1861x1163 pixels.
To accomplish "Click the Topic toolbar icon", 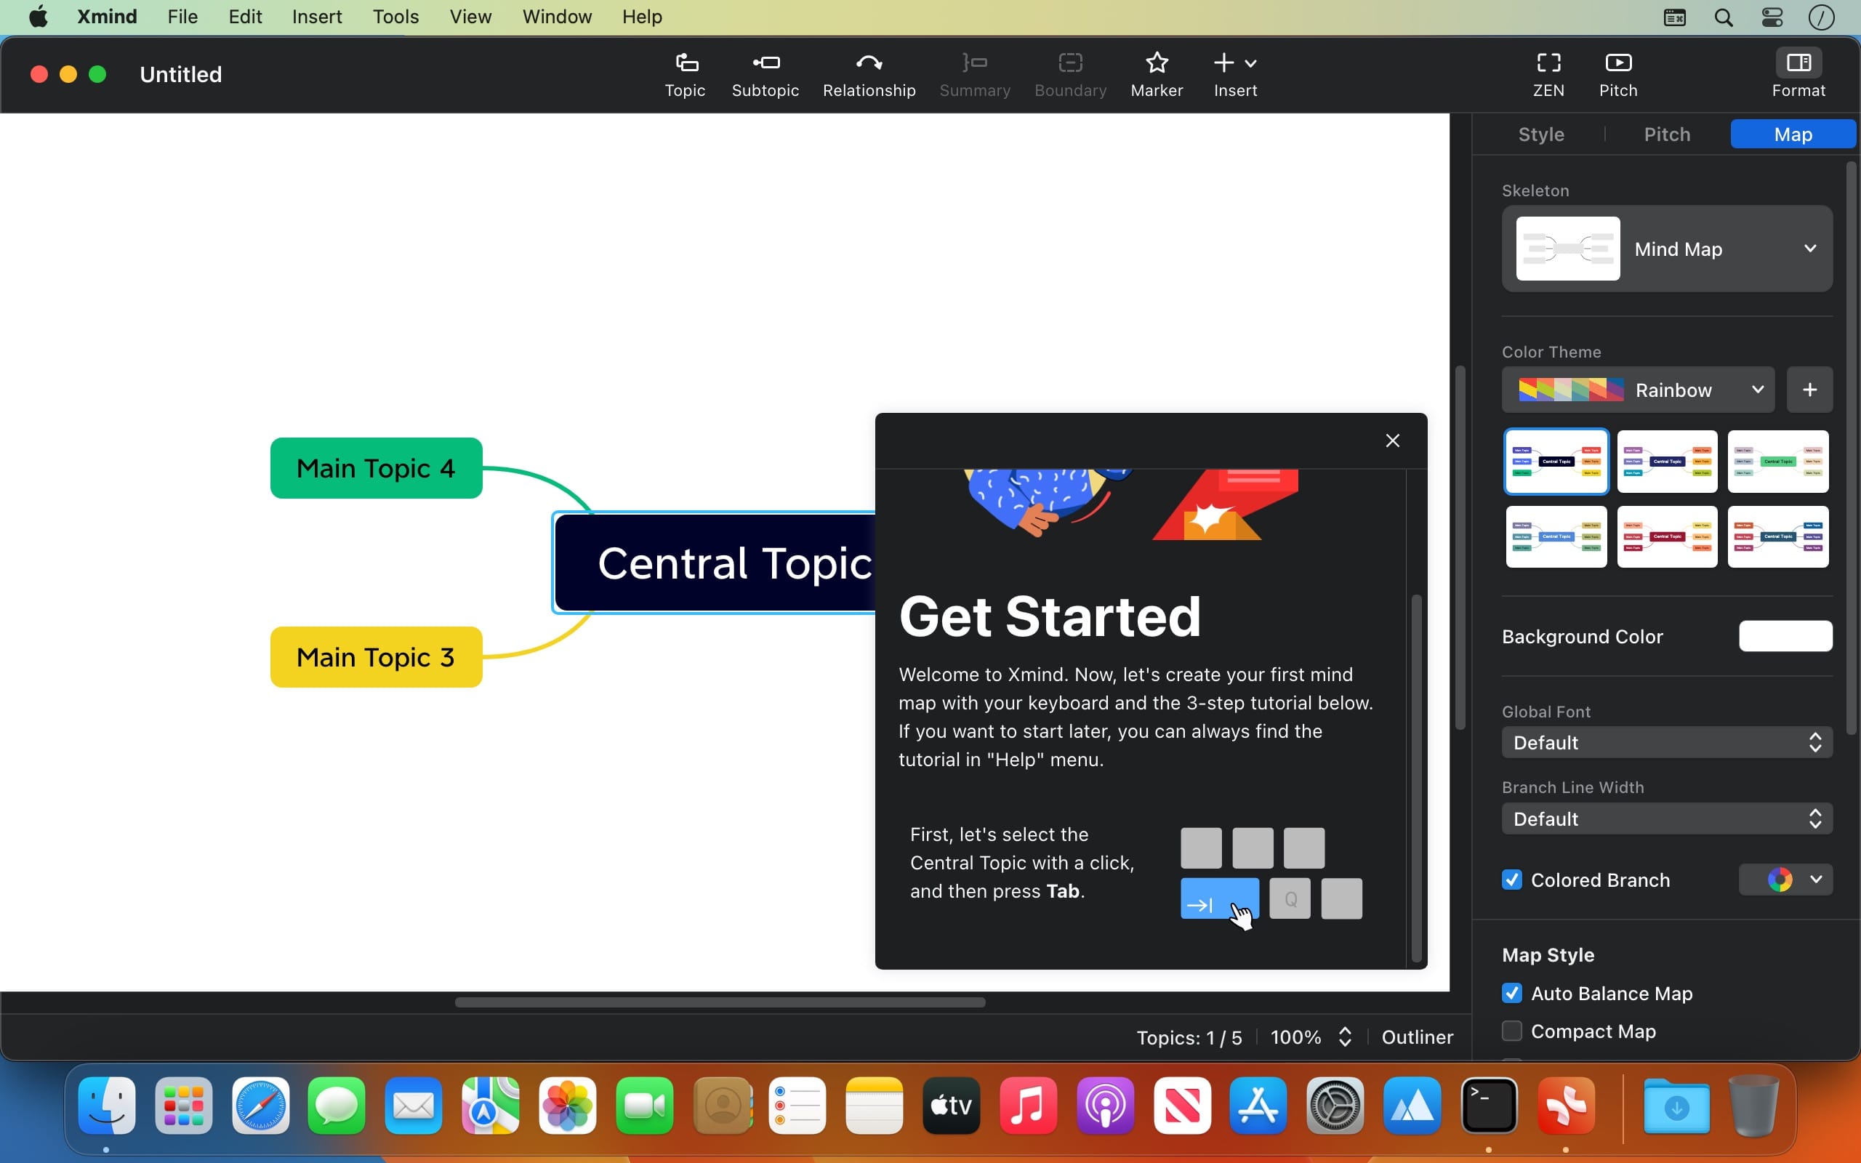I will coord(684,75).
